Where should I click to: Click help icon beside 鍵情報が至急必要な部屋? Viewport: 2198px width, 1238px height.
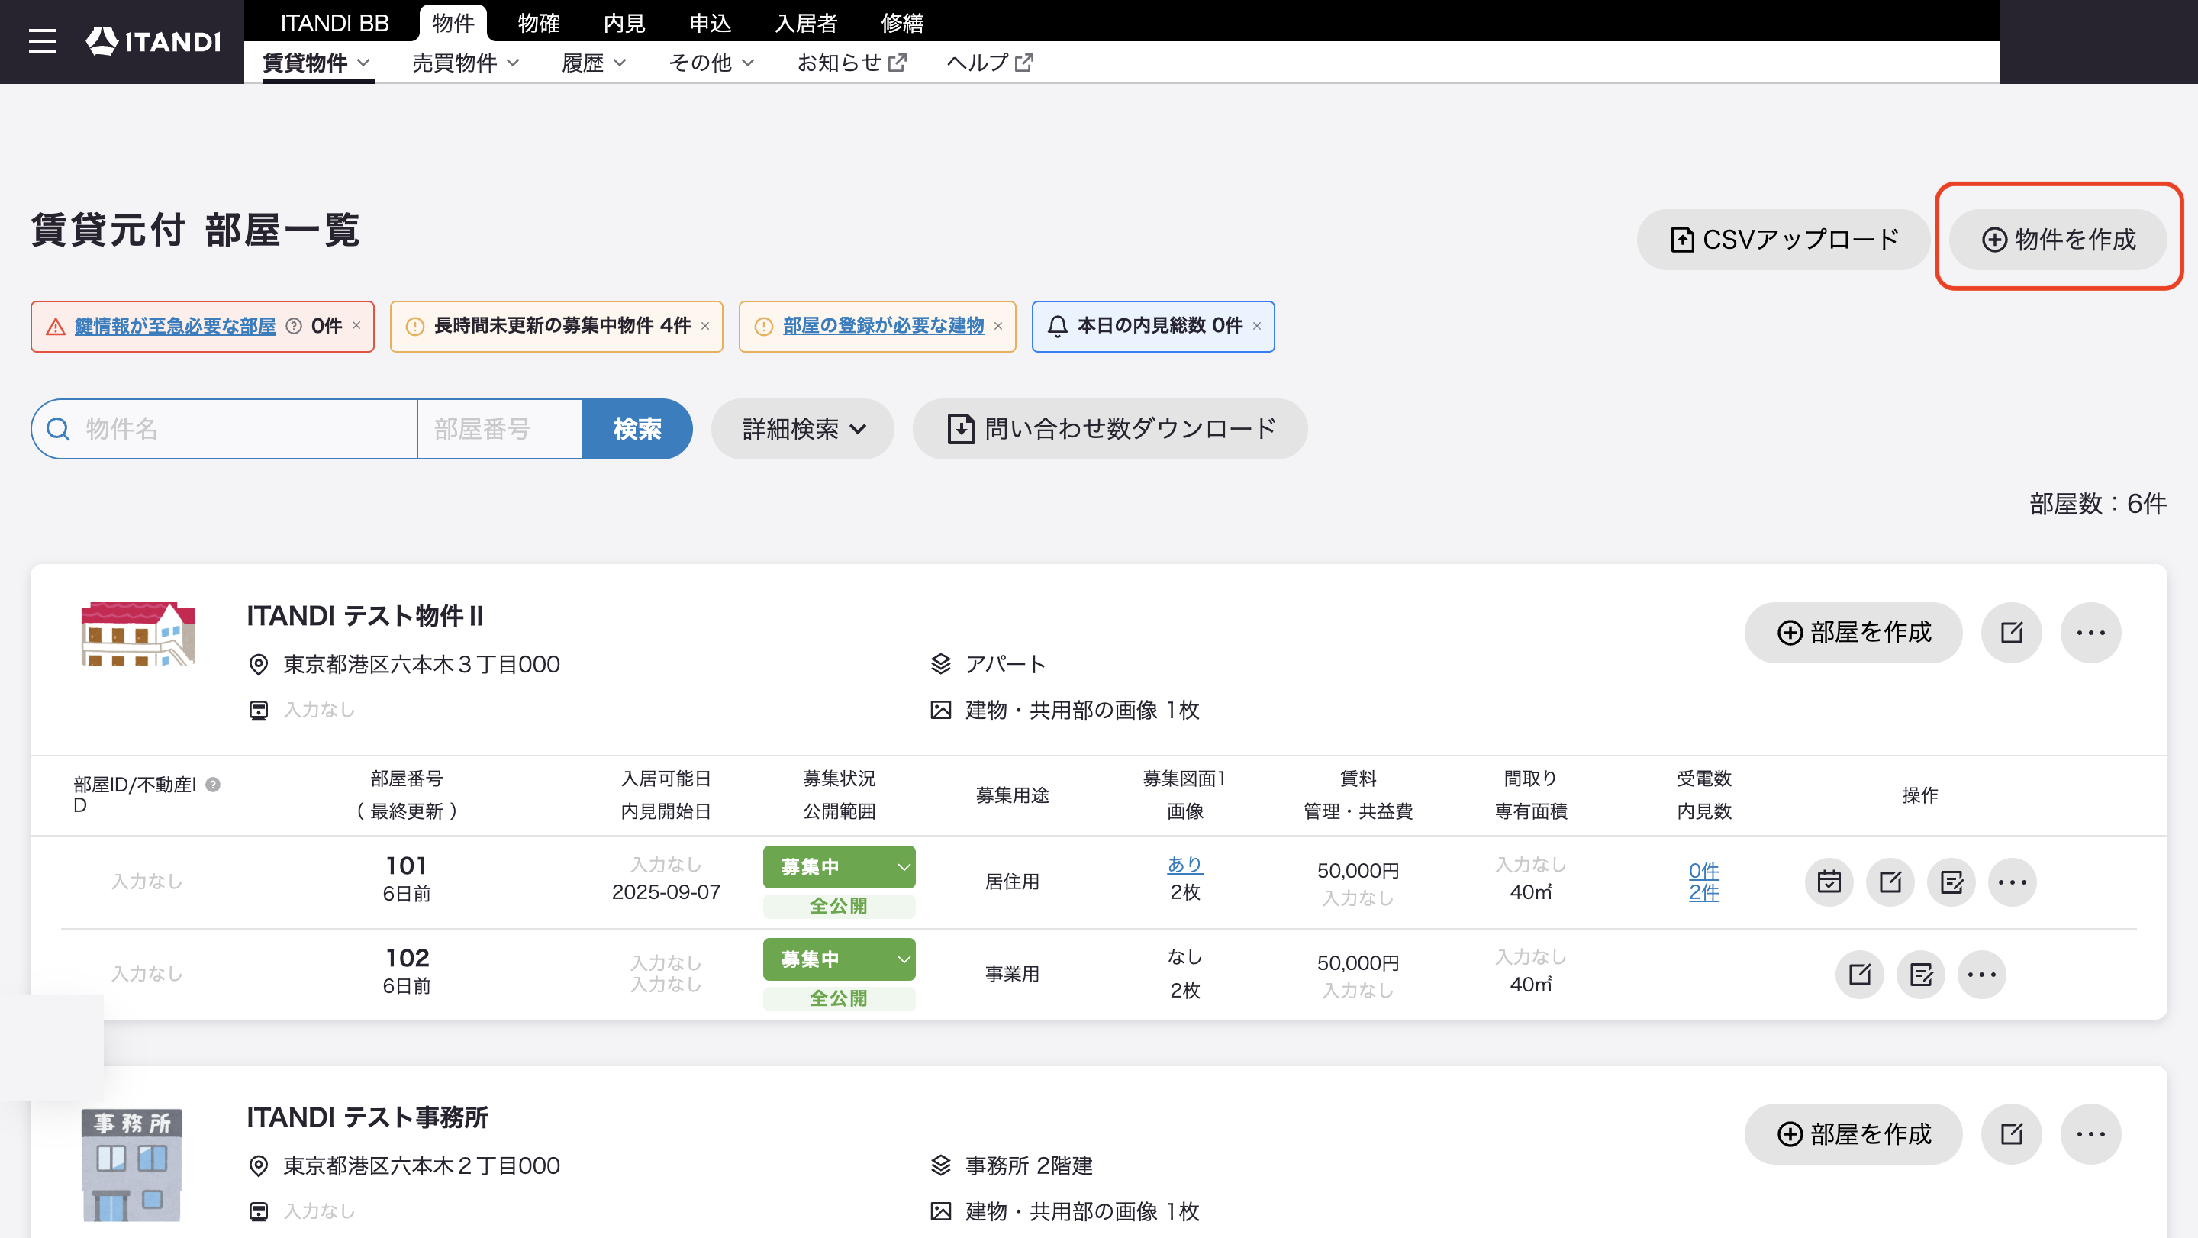[x=294, y=326]
